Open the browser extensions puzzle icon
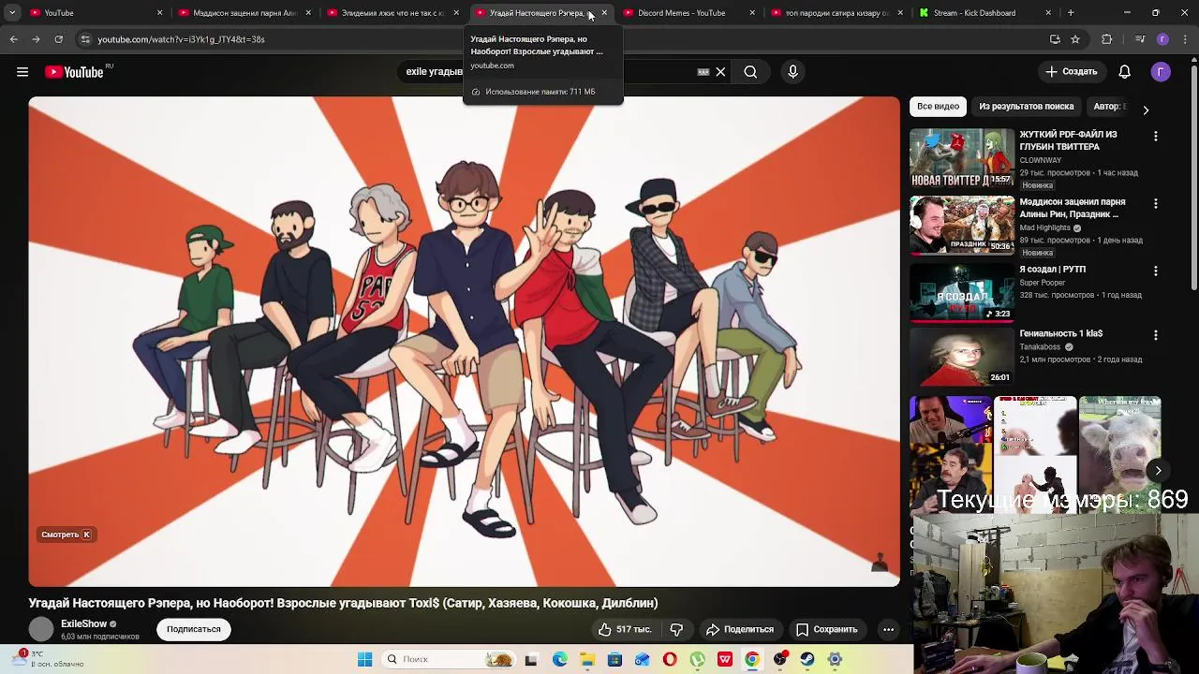The width and height of the screenshot is (1199, 674). (x=1106, y=39)
